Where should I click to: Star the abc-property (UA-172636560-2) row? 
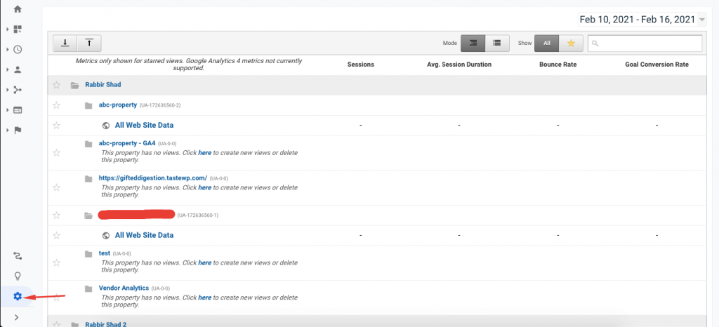pos(56,105)
